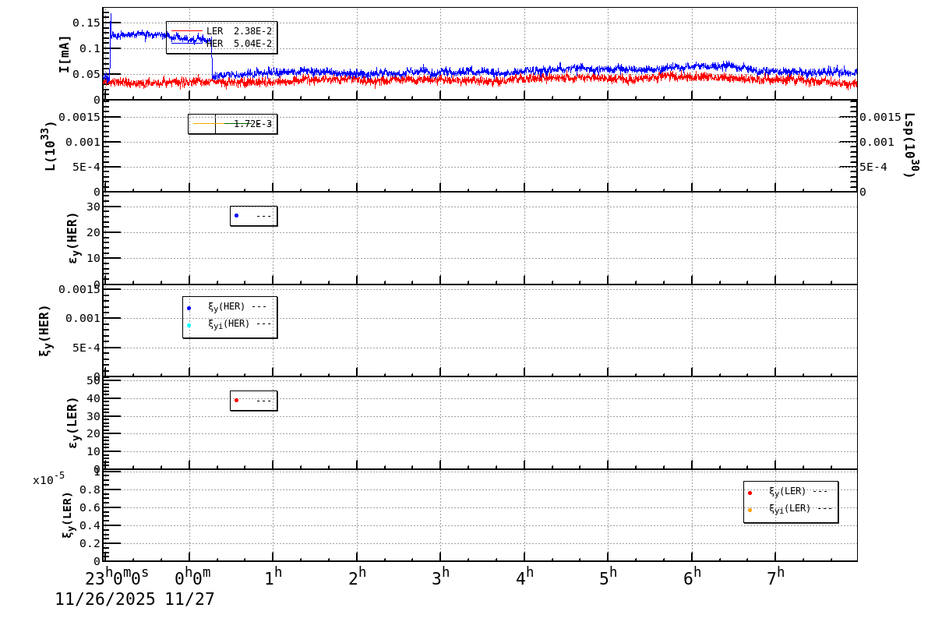Click the 0.001 tick on Lsp right axis
The height and width of the screenshot is (622, 935).
tap(877, 142)
